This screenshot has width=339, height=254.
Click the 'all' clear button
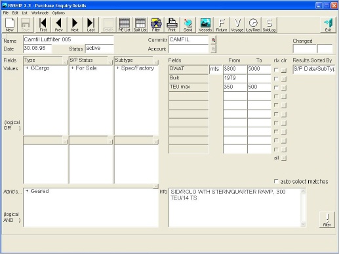click(x=284, y=158)
